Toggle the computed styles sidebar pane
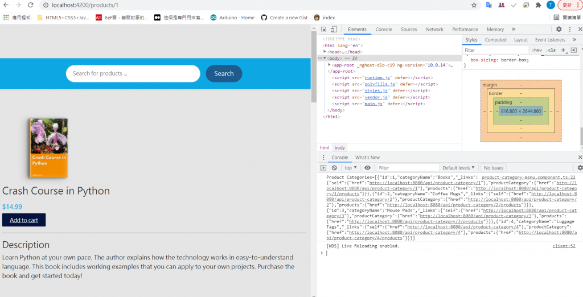The width and height of the screenshot is (583, 297). tap(574, 50)
